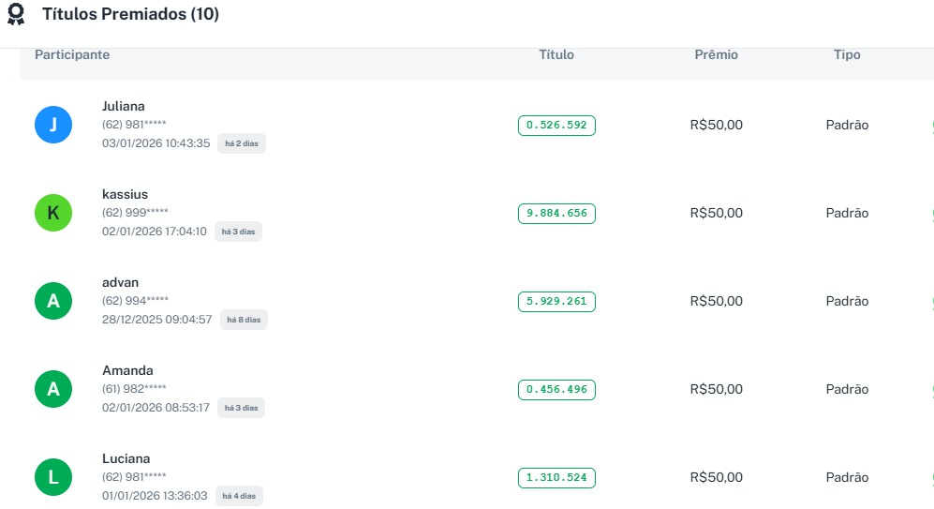Click title number badge 1.310.524

(x=556, y=477)
